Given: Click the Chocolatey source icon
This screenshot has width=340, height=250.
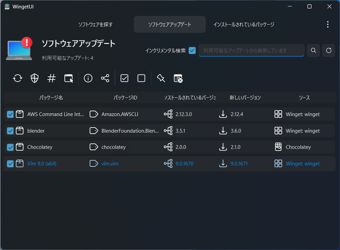Looking at the screenshot, I should coord(278,147).
